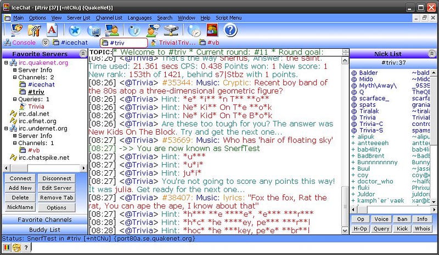The width and height of the screenshot is (439, 255).
Task: Click the blue star favorites toolbar icon
Action: point(75,30)
